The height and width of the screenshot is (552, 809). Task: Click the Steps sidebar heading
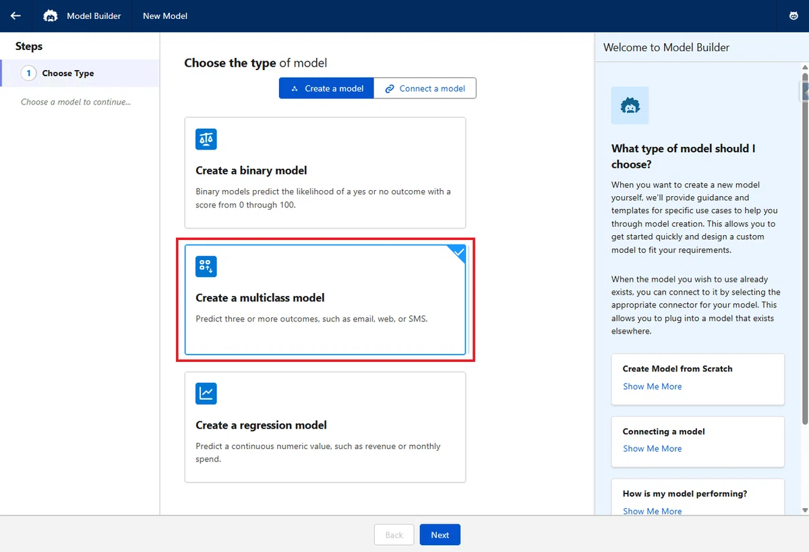(29, 46)
